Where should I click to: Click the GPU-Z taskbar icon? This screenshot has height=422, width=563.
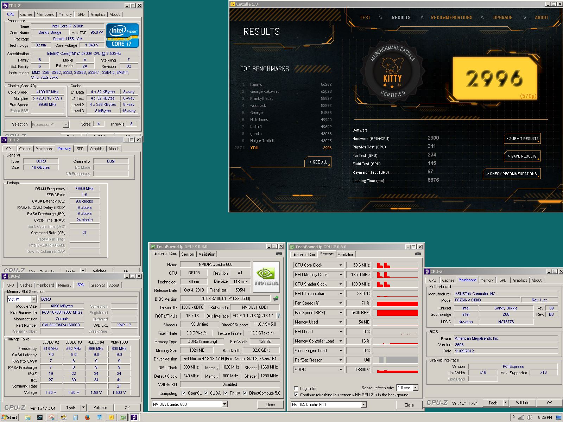pos(123,417)
